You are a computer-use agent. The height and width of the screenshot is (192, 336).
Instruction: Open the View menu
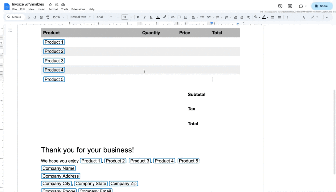coord(31,9)
